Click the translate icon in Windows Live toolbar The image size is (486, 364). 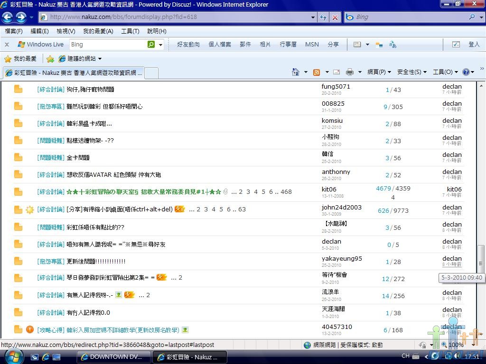click(393, 45)
